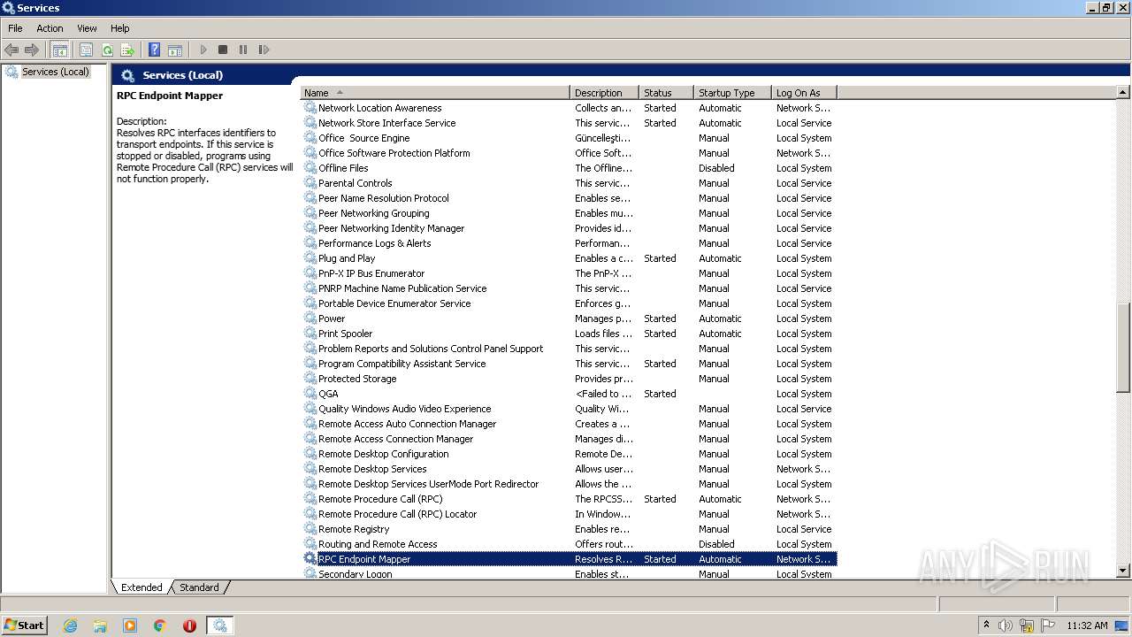Select Performance Logs & Alerts service
The height and width of the screenshot is (637, 1132).
coord(569,243)
